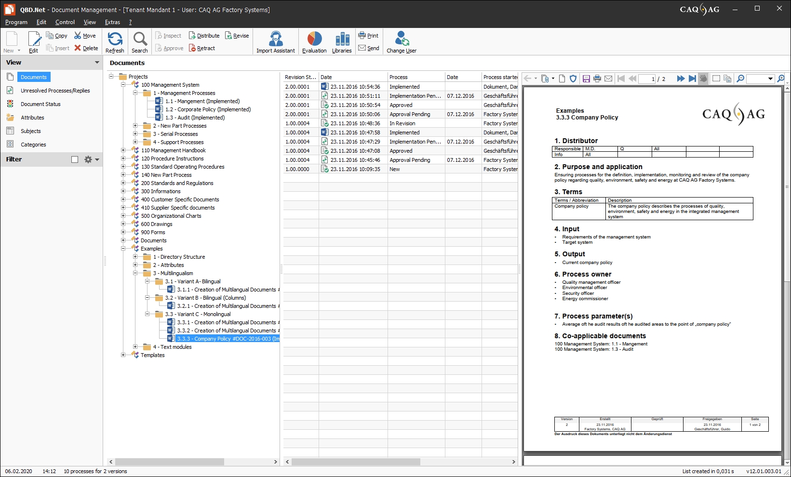The image size is (791, 477).
Task: Go to next page in preview
Action: coord(681,79)
